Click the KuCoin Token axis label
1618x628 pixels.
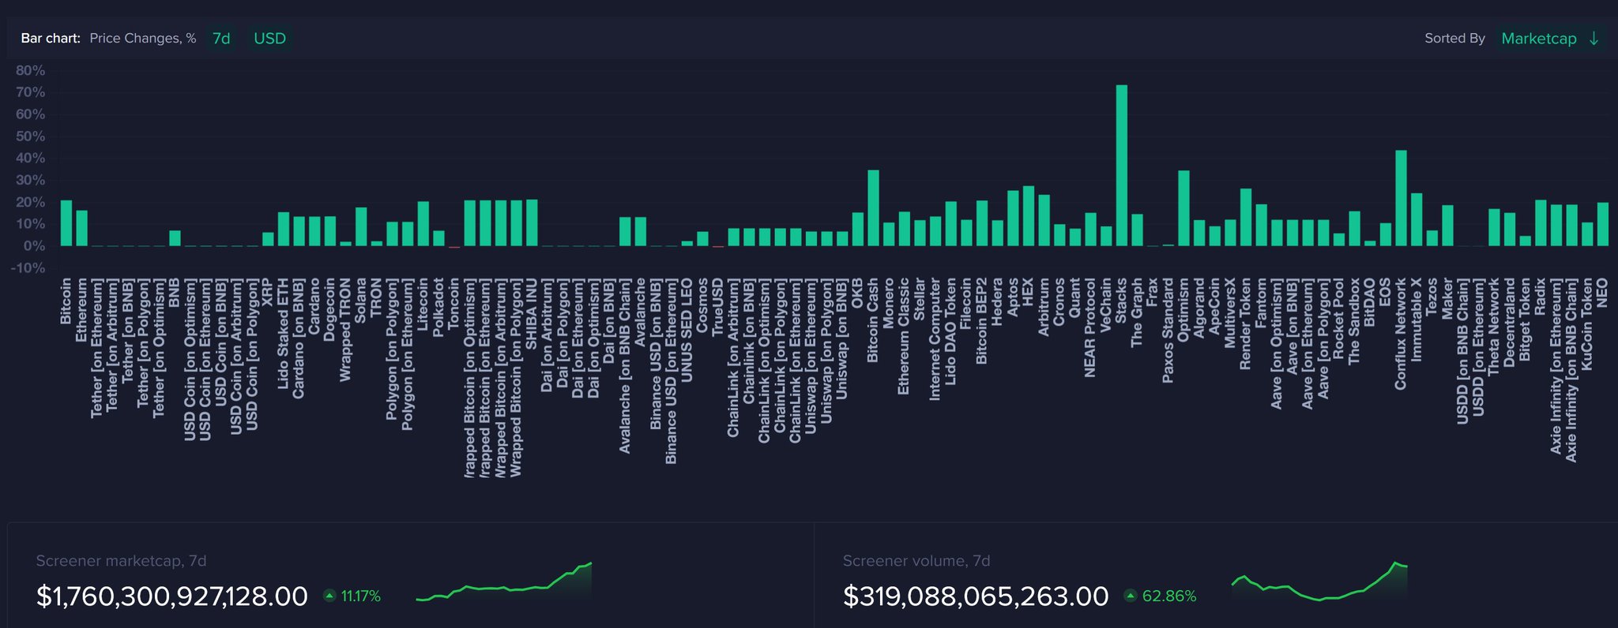pos(1587,324)
